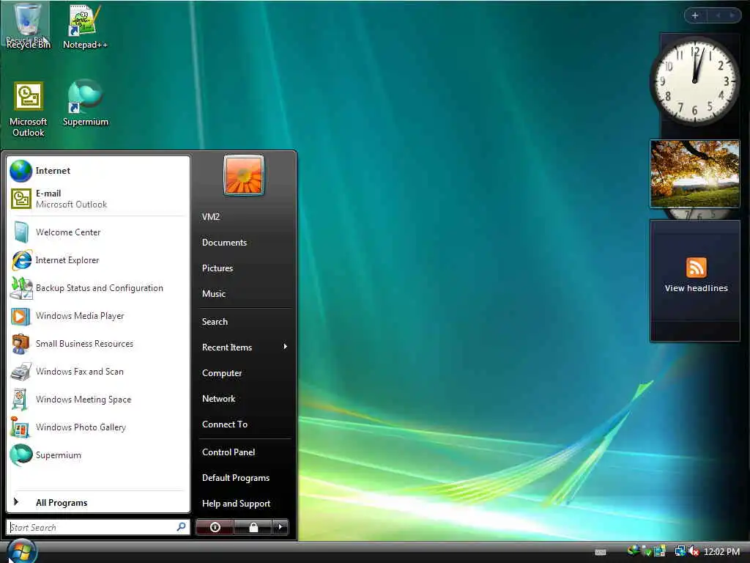
Task: Click the Welcome Center icon
Action: 21,232
